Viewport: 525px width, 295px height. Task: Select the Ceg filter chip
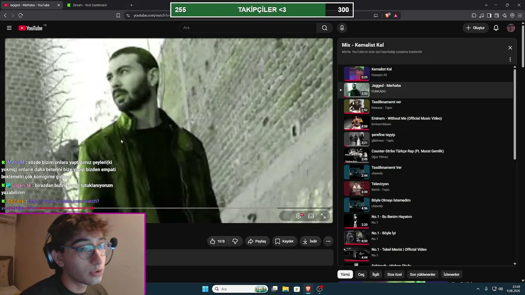pos(361,275)
